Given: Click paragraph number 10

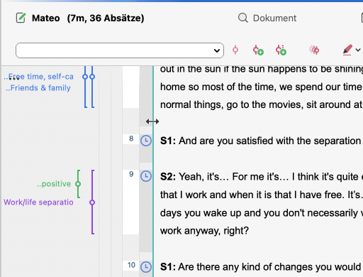Looking at the screenshot, I should (131, 265).
